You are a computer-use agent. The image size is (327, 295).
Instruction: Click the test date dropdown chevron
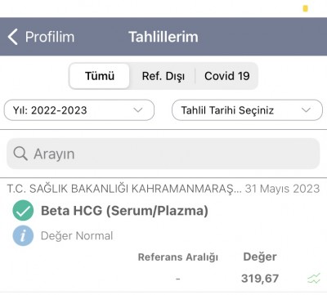click(x=307, y=110)
